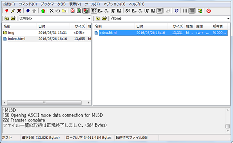The image size is (233, 143).
Task: Sort local files by 日付 column
Action: 53,26
